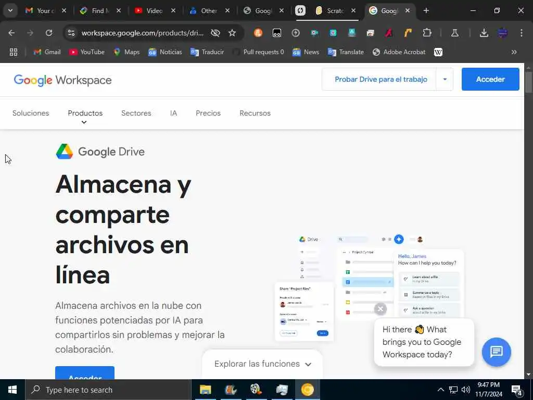Open the Windows Start menu

coord(12,390)
